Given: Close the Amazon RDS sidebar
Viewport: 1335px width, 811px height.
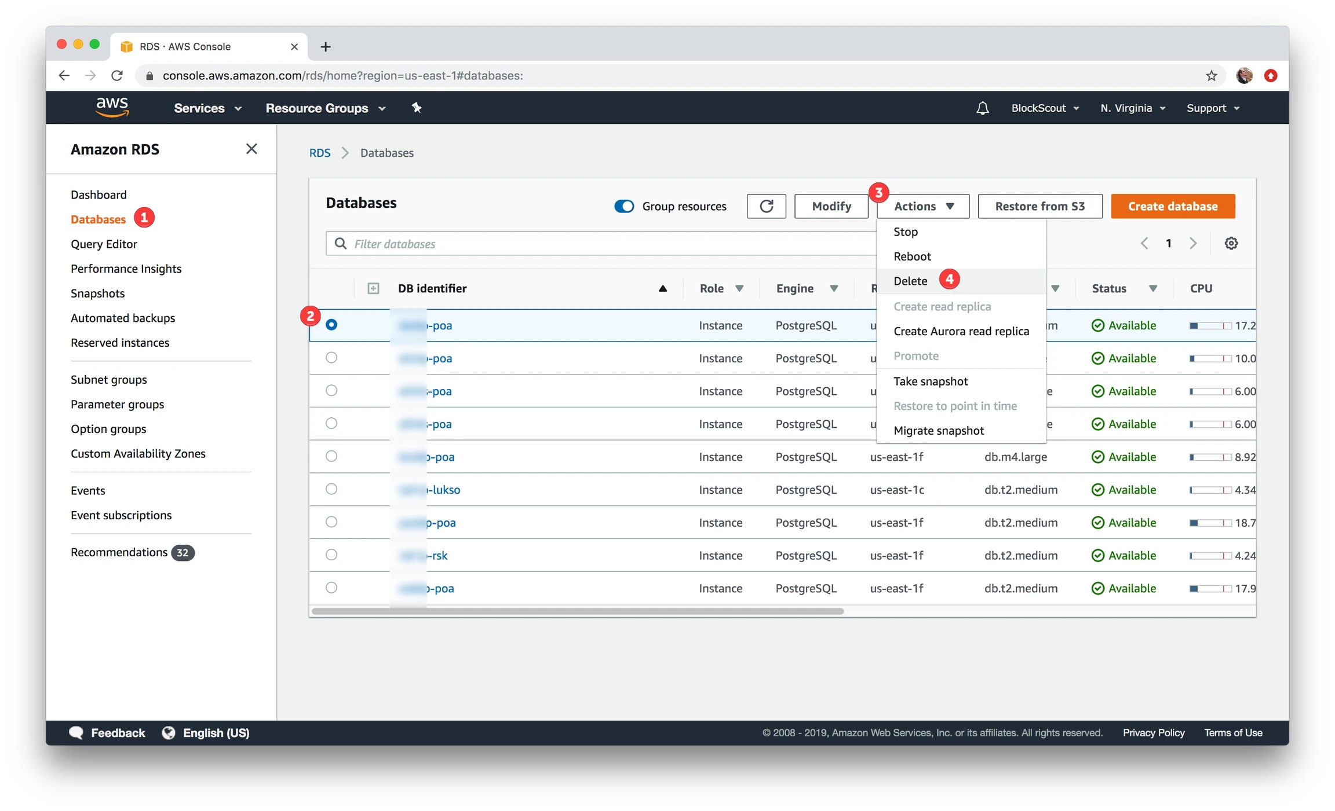Looking at the screenshot, I should pos(251,149).
